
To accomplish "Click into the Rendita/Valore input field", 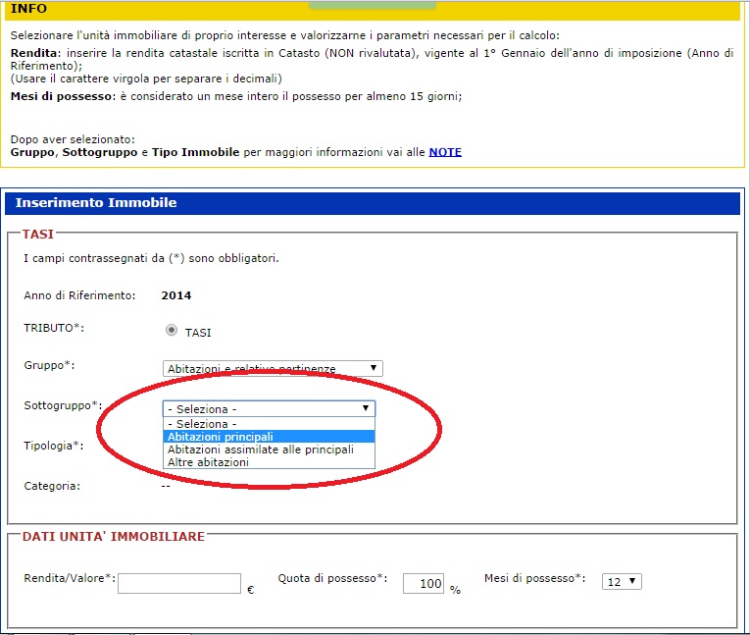I will (x=179, y=583).
